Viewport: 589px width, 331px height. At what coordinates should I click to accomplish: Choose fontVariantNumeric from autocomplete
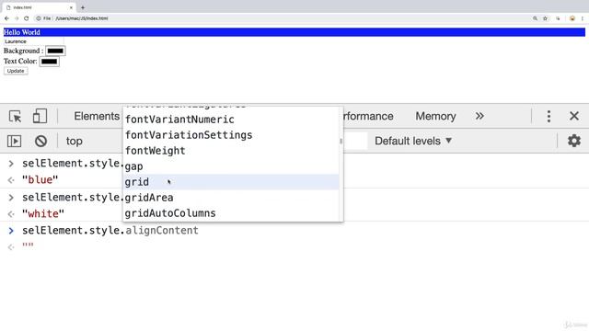(231, 120)
